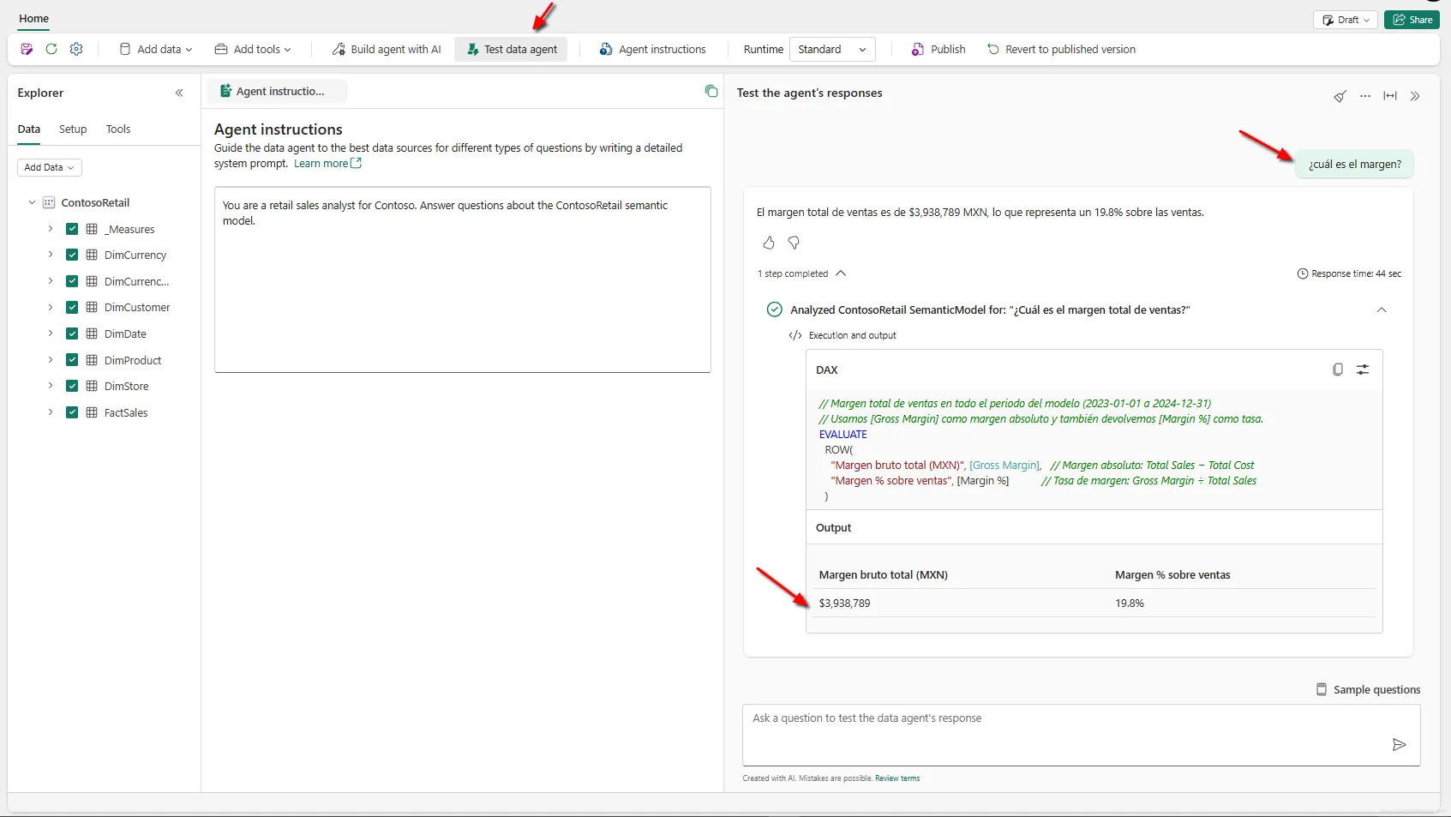Open the Runtime Standard dropdown
The height and width of the screenshot is (817, 1451).
(x=832, y=50)
